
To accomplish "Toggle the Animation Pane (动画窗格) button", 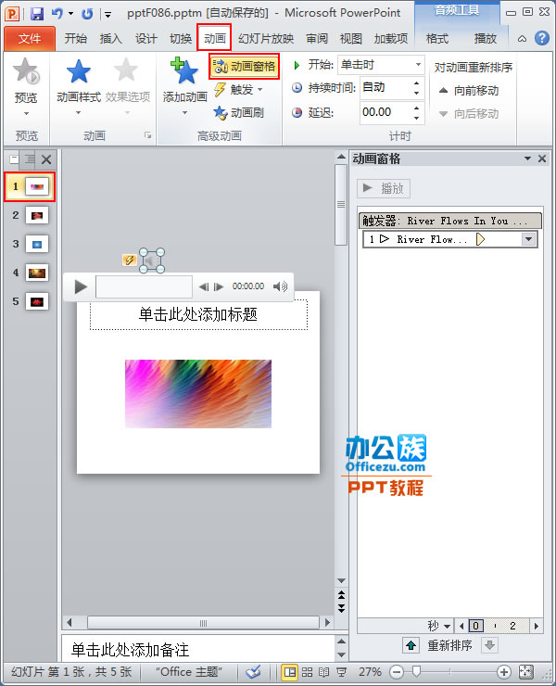I will (x=245, y=67).
